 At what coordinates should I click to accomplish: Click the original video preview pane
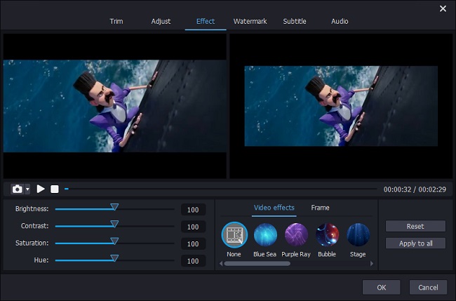point(115,106)
